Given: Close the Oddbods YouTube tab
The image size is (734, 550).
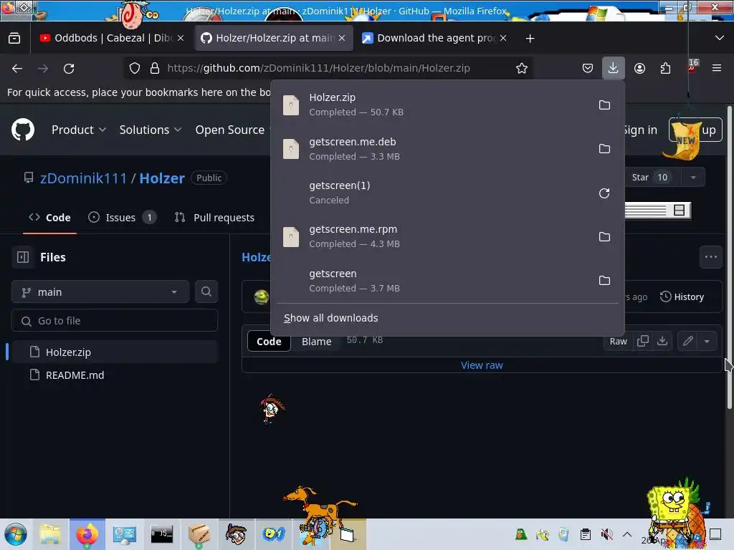Looking at the screenshot, I should [181, 39].
